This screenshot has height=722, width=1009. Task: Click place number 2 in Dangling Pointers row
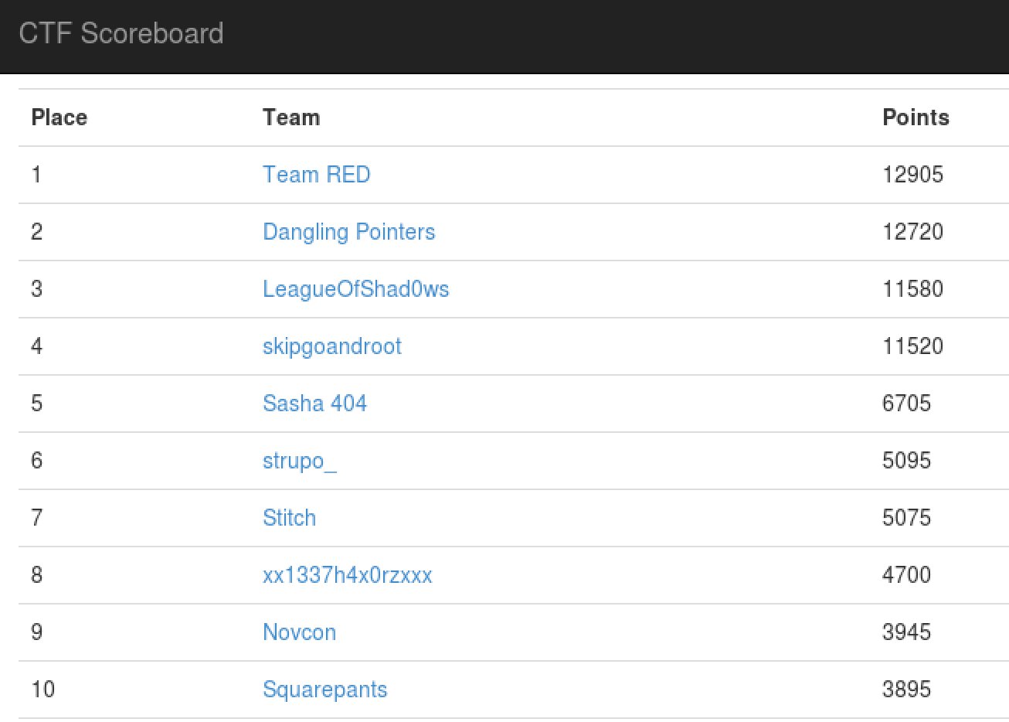click(36, 231)
